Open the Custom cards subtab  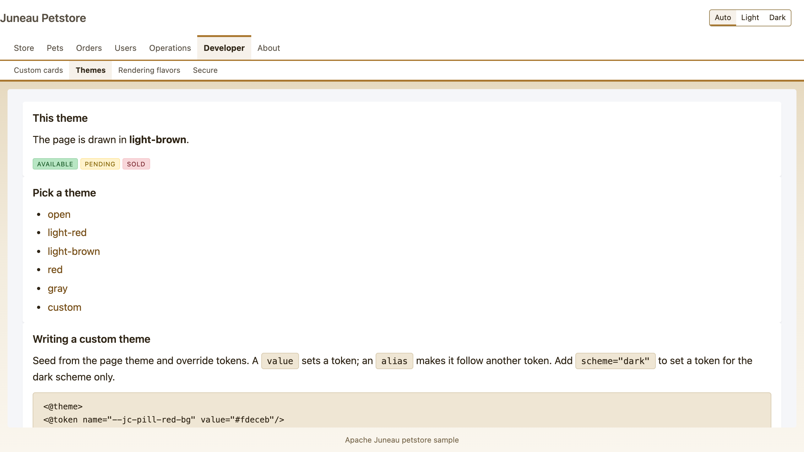[x=38, y=70]
